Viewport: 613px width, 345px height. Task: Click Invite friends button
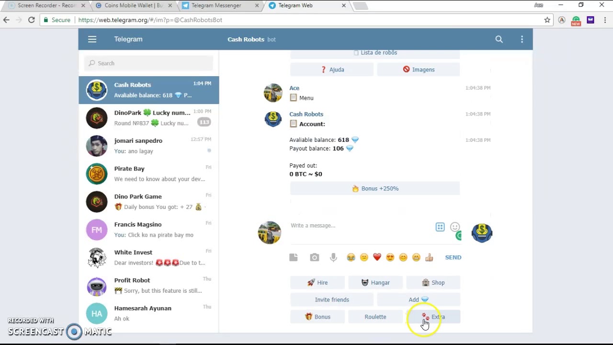(332, 300)
